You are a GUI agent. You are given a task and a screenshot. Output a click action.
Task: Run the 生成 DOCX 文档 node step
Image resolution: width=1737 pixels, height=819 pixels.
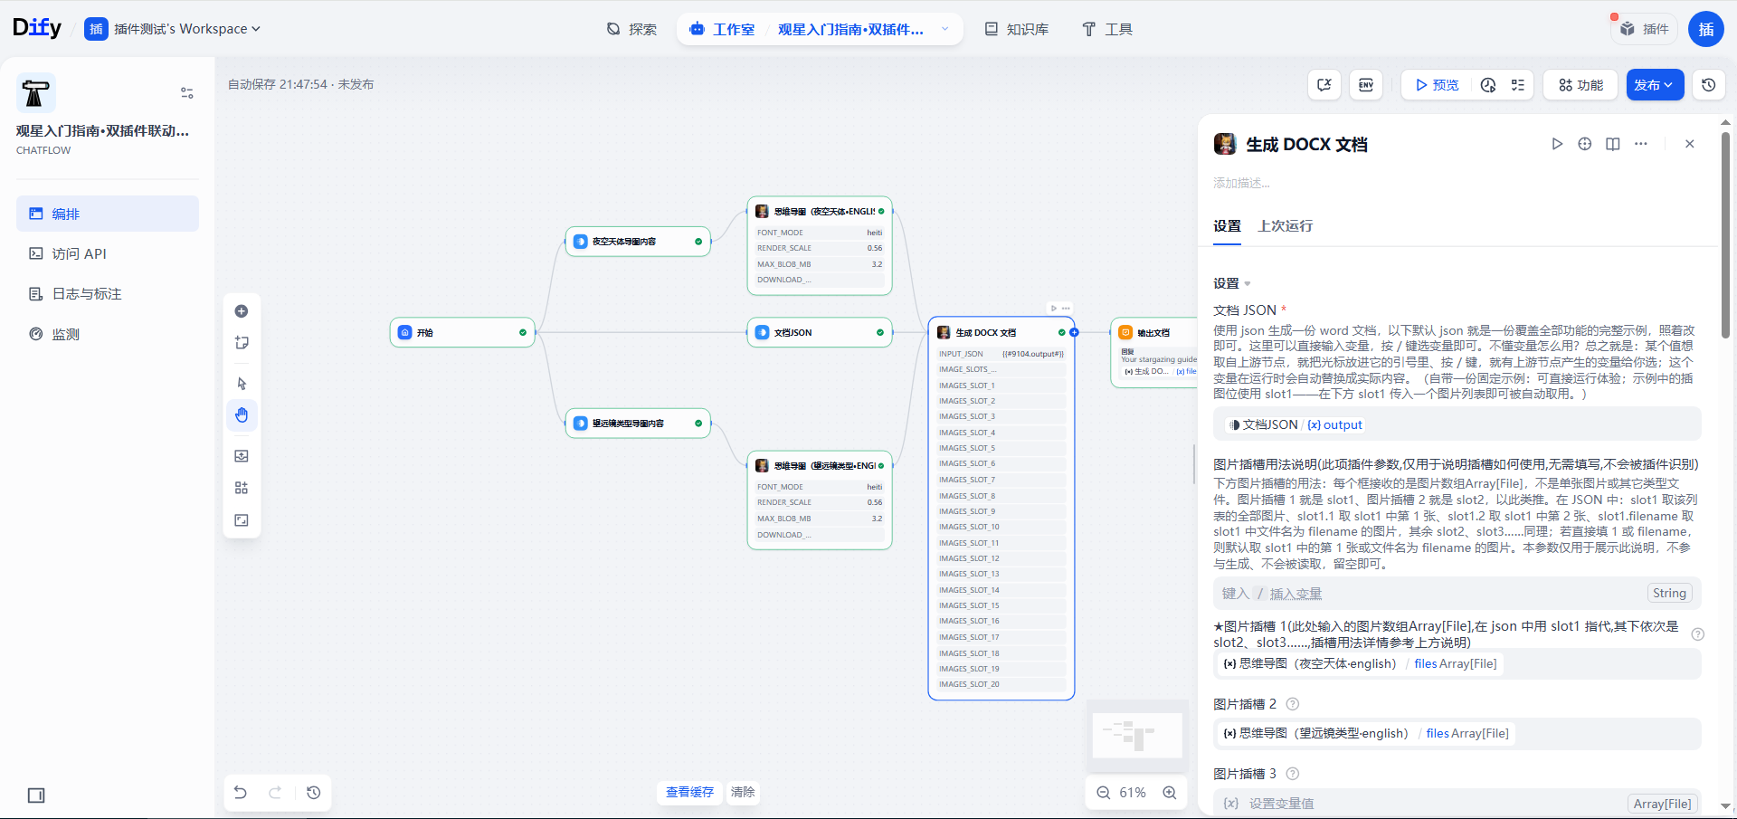[x=1557, y=144]
